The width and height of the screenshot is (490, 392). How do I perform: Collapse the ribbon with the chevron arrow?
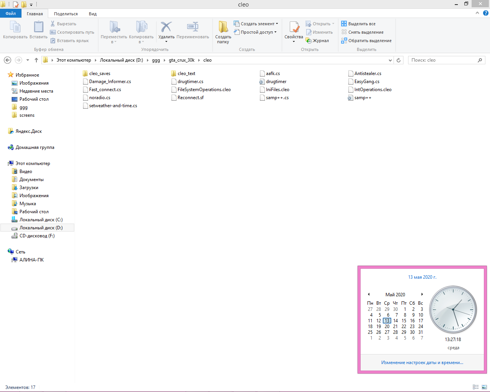point(477,13)
